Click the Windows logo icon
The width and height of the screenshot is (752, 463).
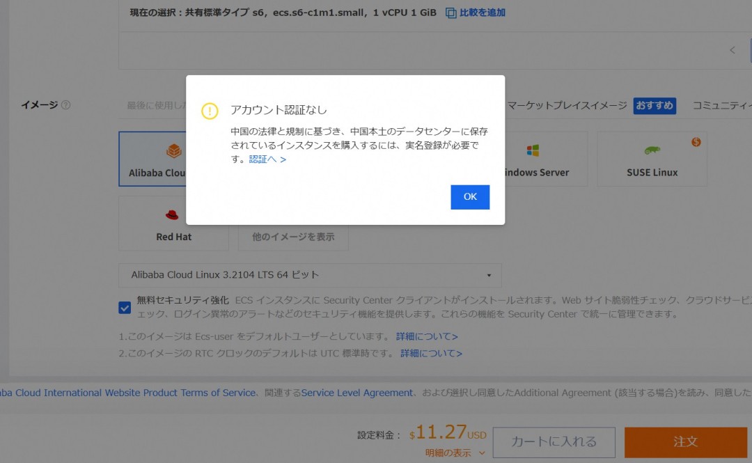533,150
